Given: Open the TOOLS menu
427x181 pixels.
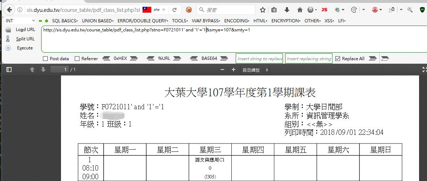Looking at the screenshot, I should click(x=180, y=21).
